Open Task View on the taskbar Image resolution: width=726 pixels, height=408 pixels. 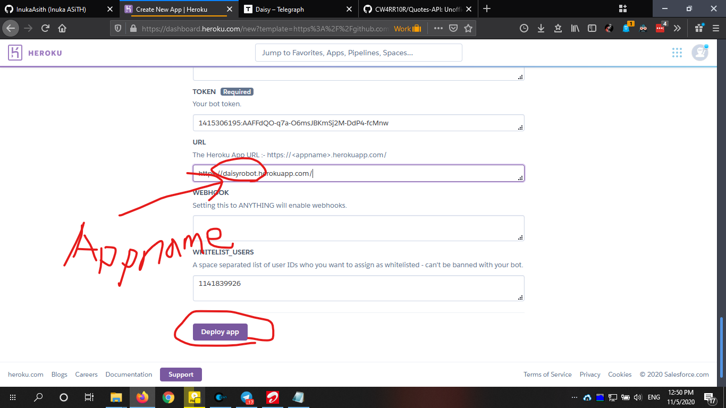pyautogui.click(x=89, y=397)
